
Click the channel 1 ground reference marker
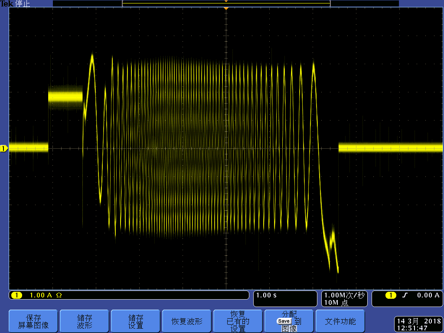pyautogui.click(x=4, y=149)
